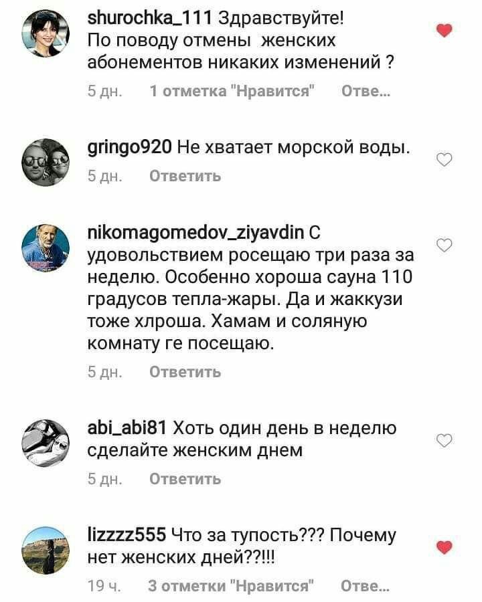The width and height of the screenshot is (482, 602).
Task: Reply to abi_abi81 via Ответить
Action: pyautogui.click(x=185, y=479)
